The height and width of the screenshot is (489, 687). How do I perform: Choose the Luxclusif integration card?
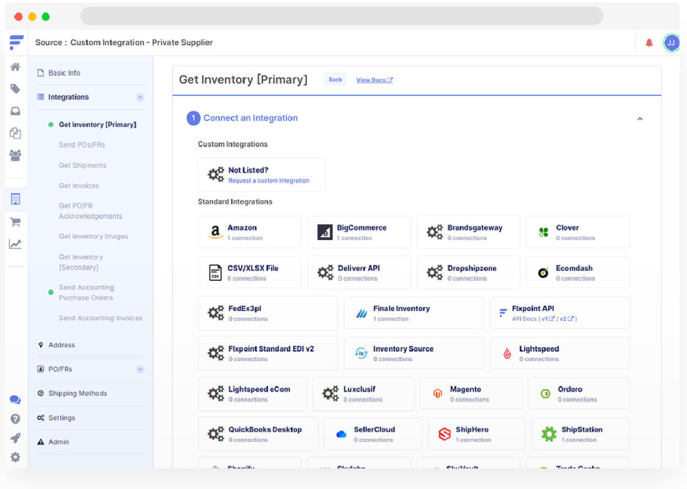coord(363,394)
